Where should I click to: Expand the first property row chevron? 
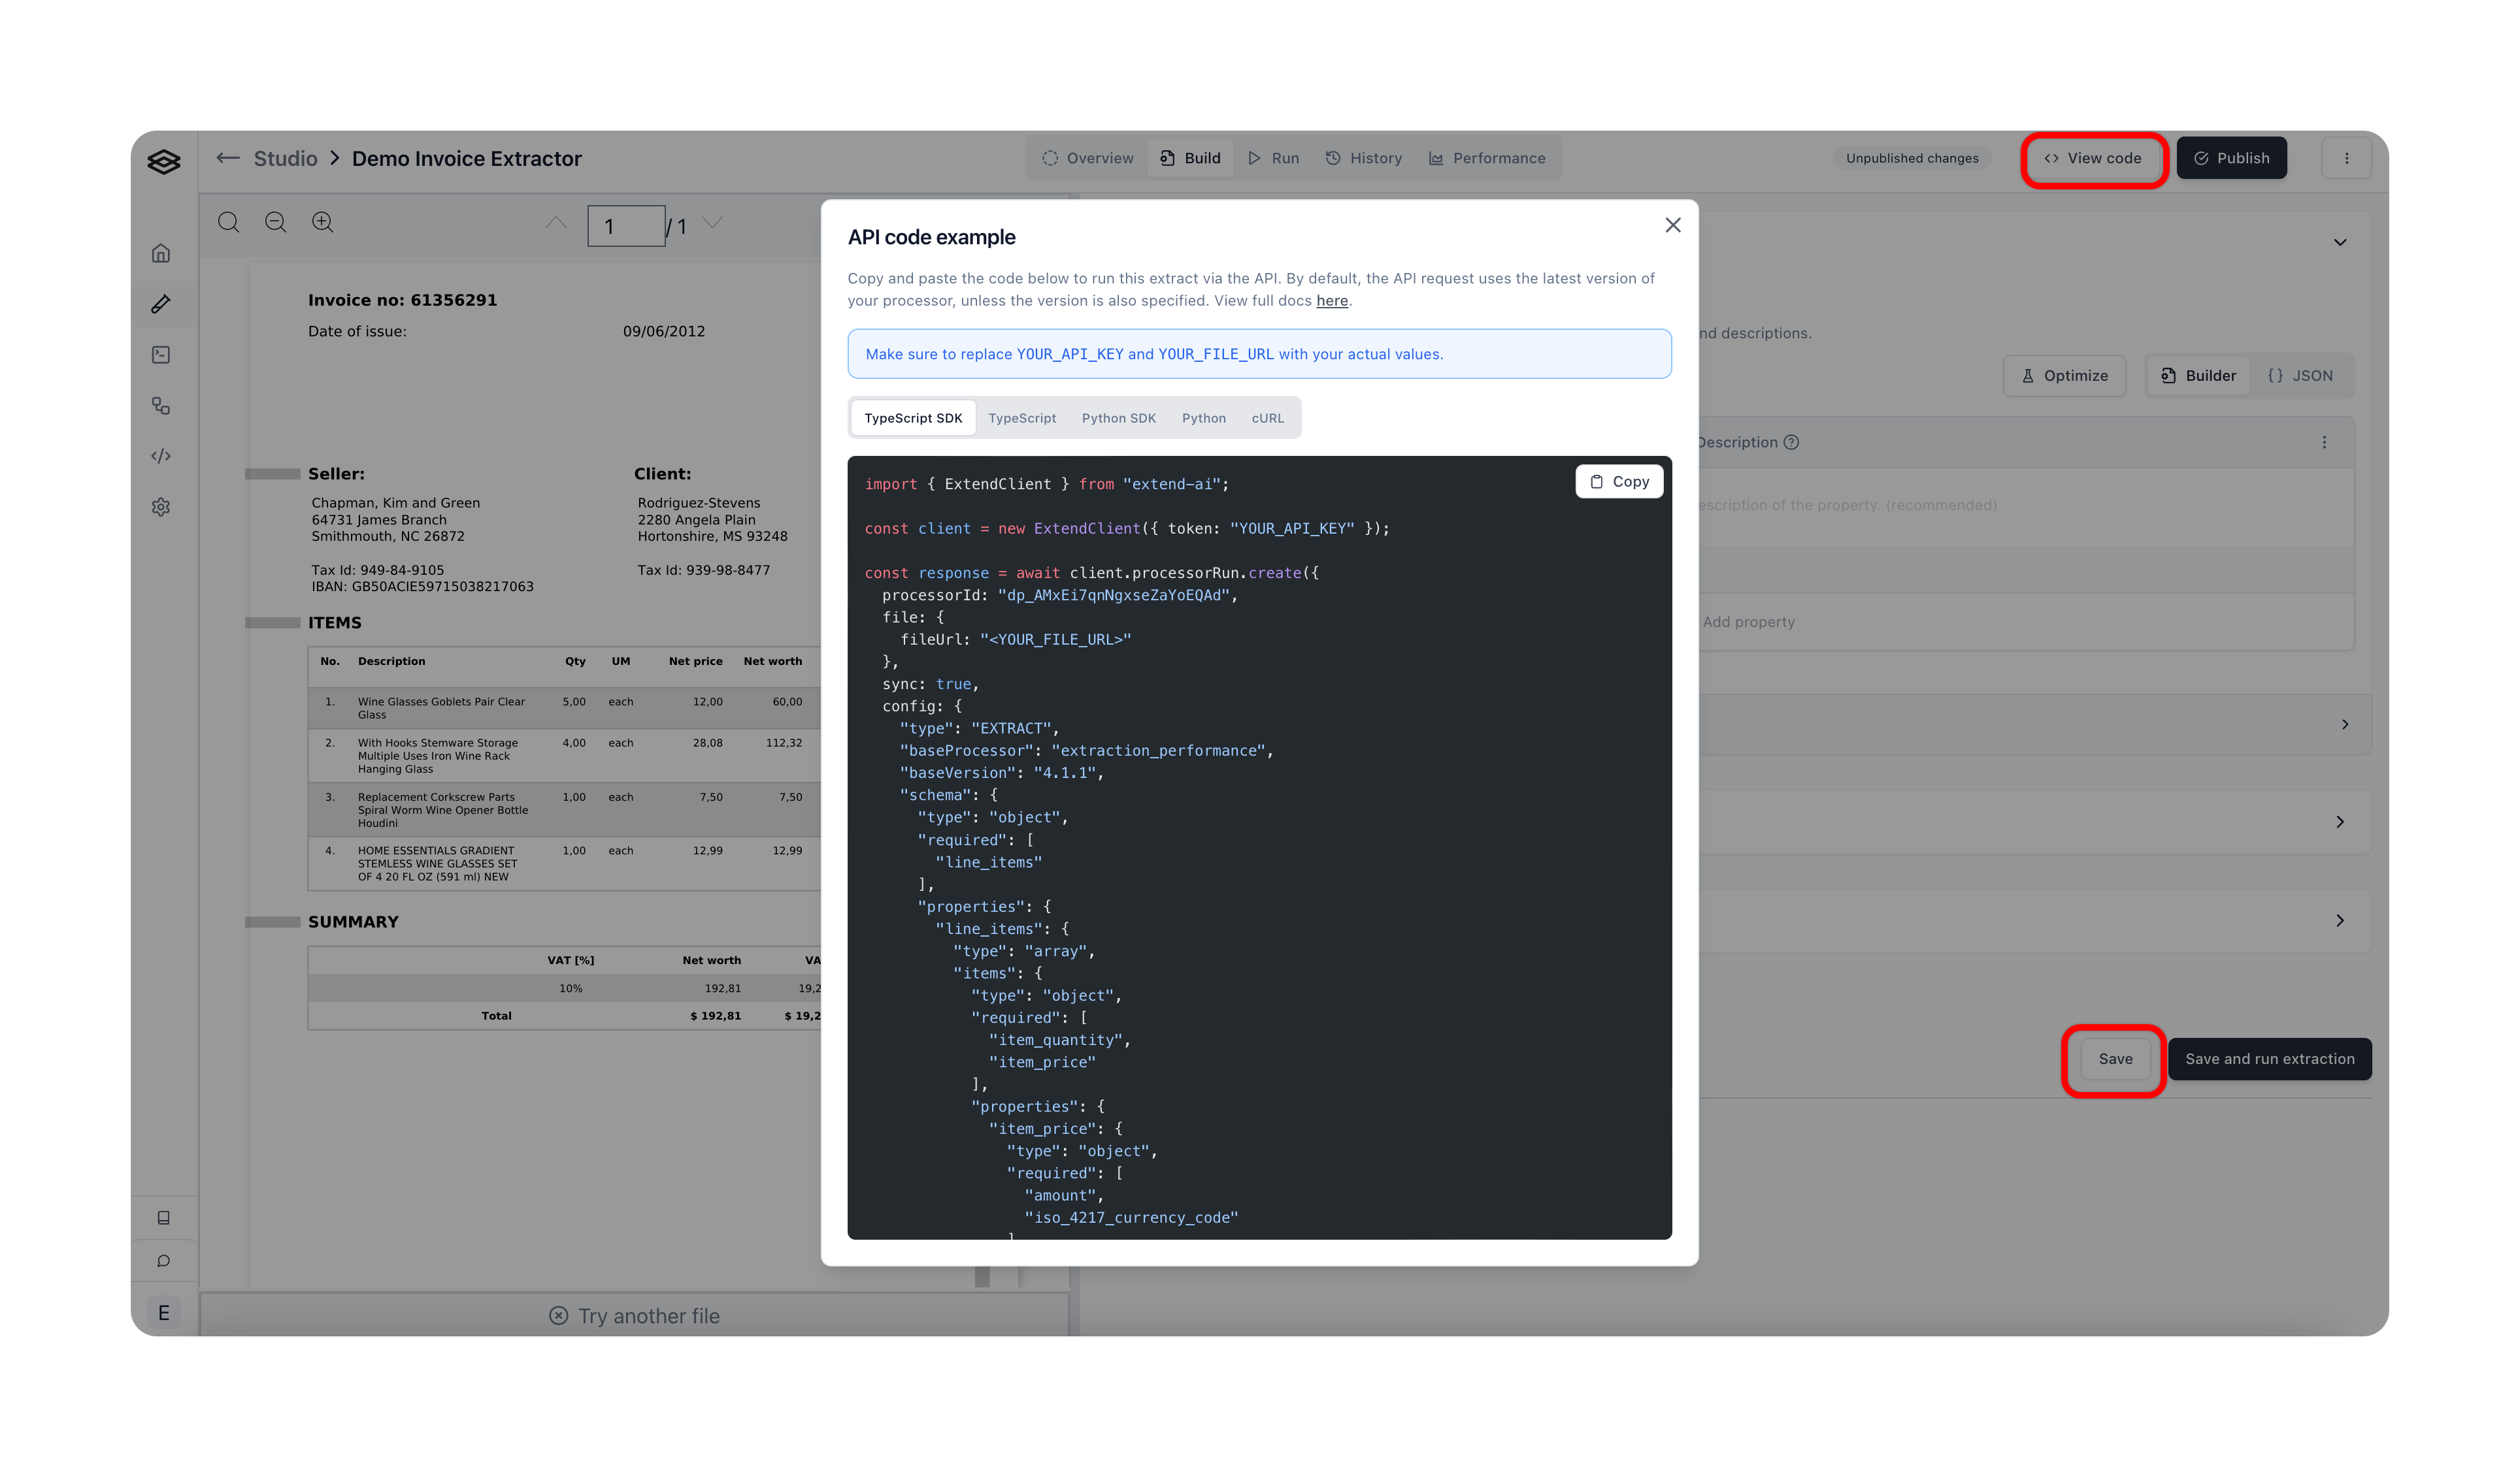tap(2345, 724)
